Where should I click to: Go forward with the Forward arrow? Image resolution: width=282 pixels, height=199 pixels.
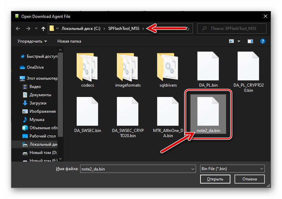pyautogui.click(x=28, y=29)
